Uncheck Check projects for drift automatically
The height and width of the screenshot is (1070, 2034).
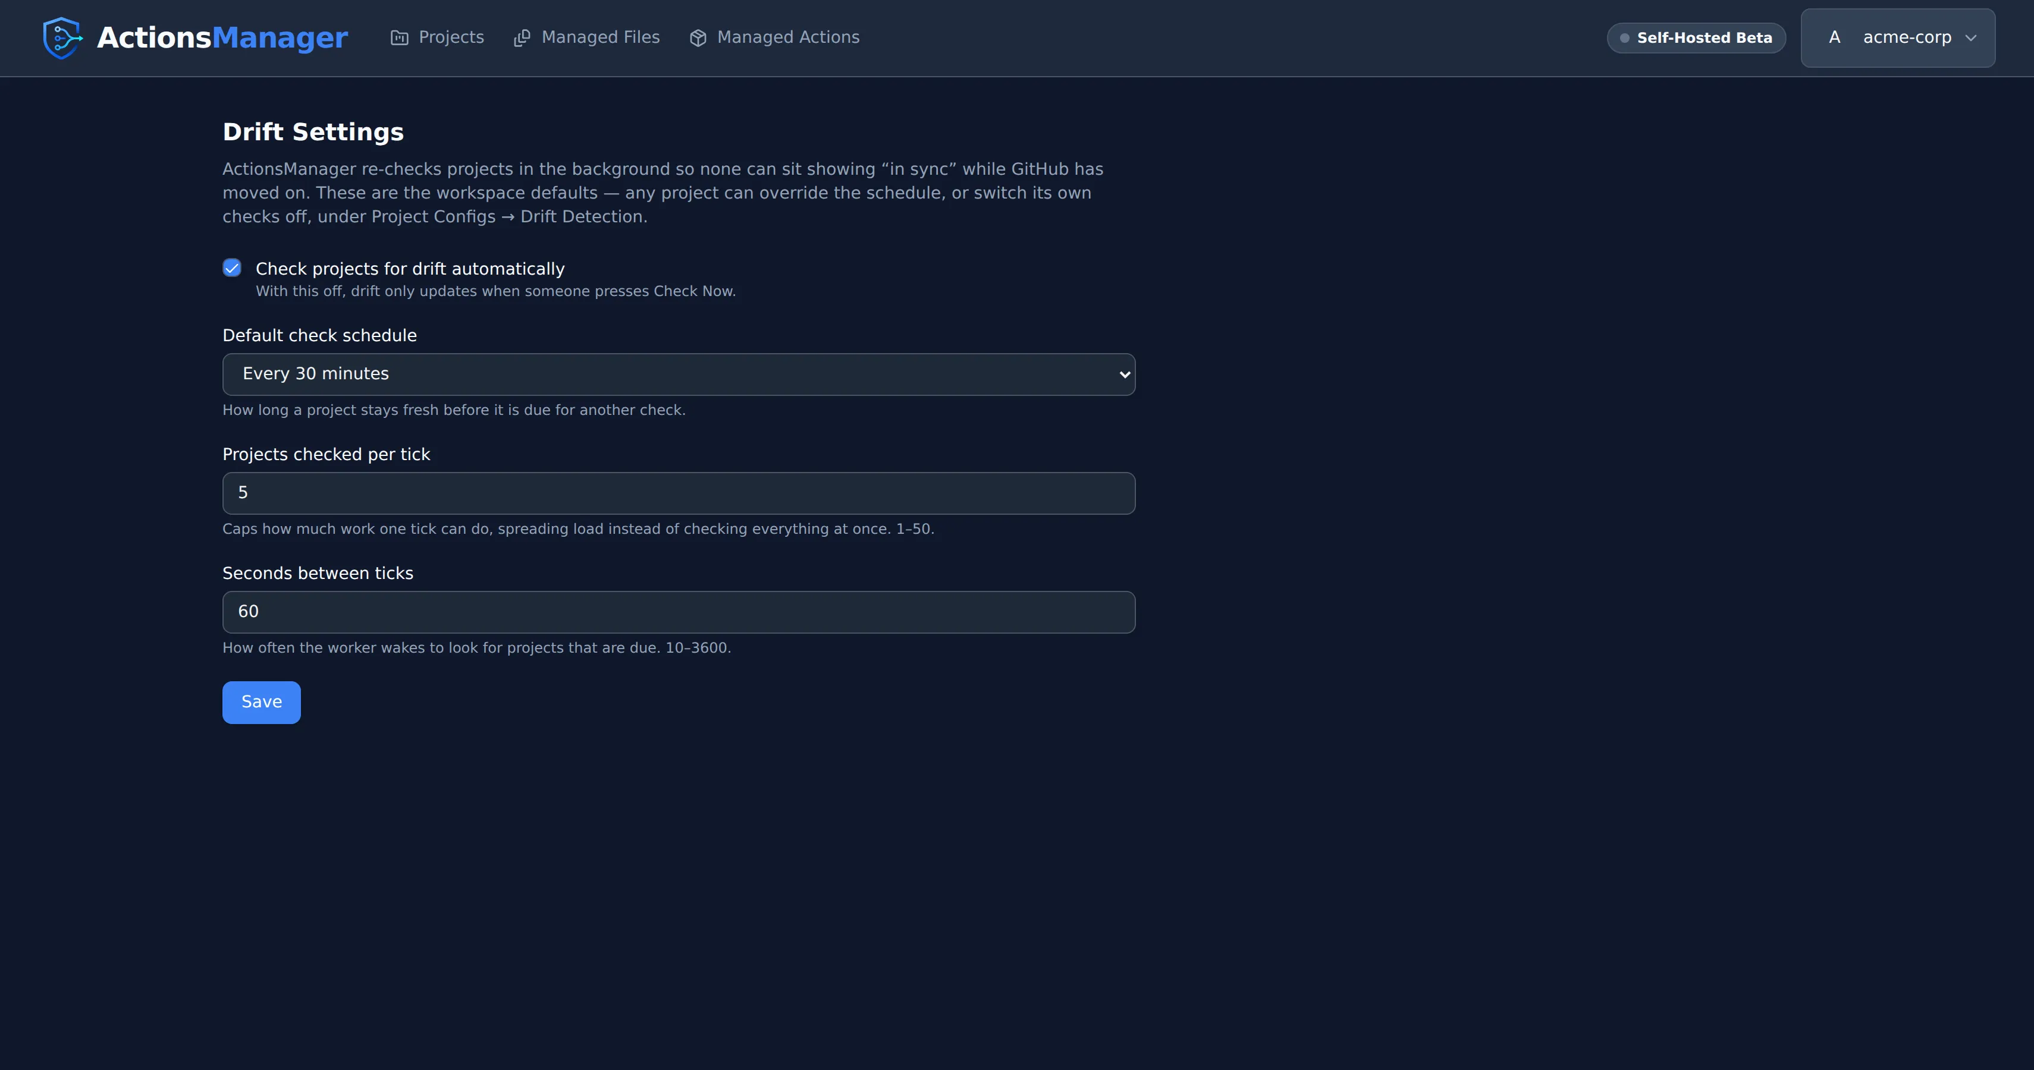click(x=232, y=268)
